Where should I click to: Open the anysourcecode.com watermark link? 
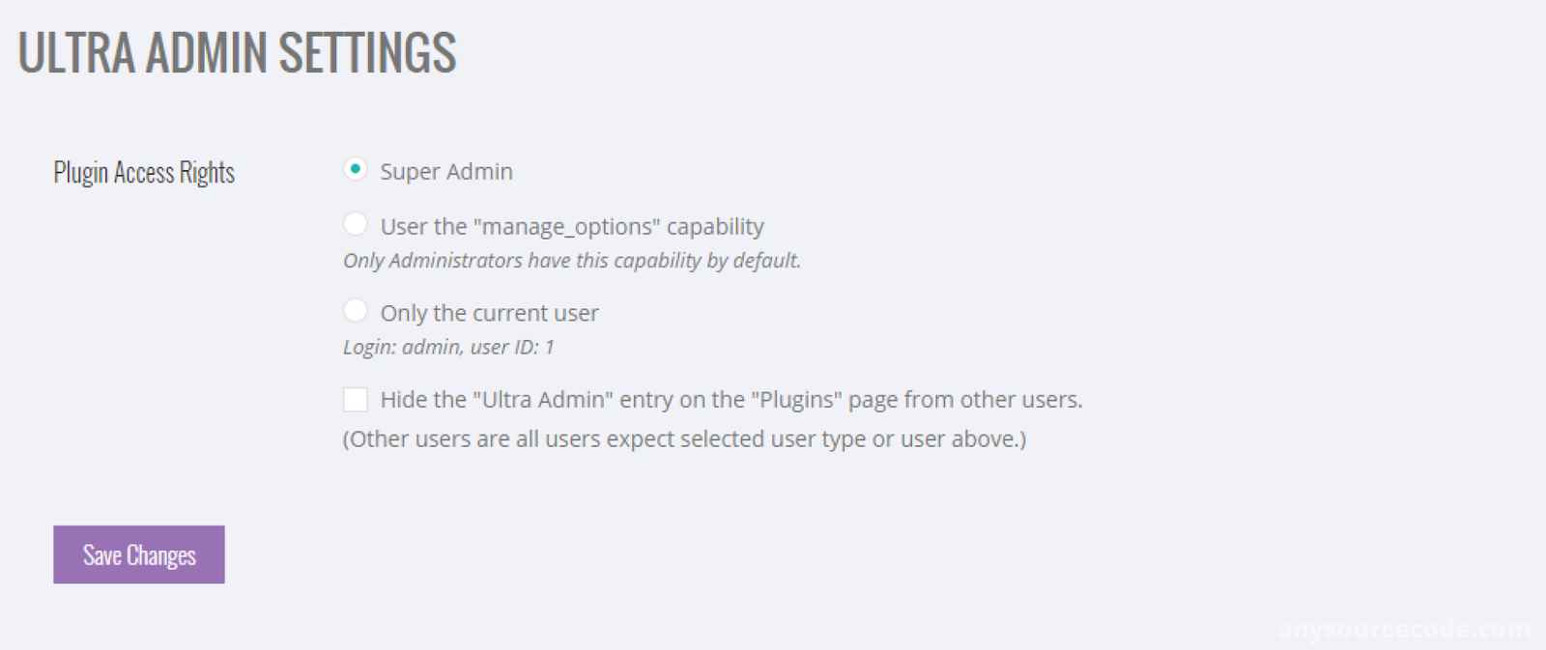(1403, 630)
